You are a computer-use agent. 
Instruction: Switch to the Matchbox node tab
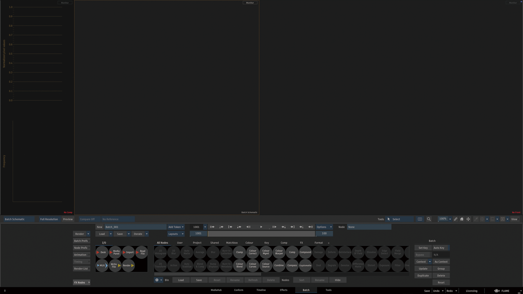point(232,243)
